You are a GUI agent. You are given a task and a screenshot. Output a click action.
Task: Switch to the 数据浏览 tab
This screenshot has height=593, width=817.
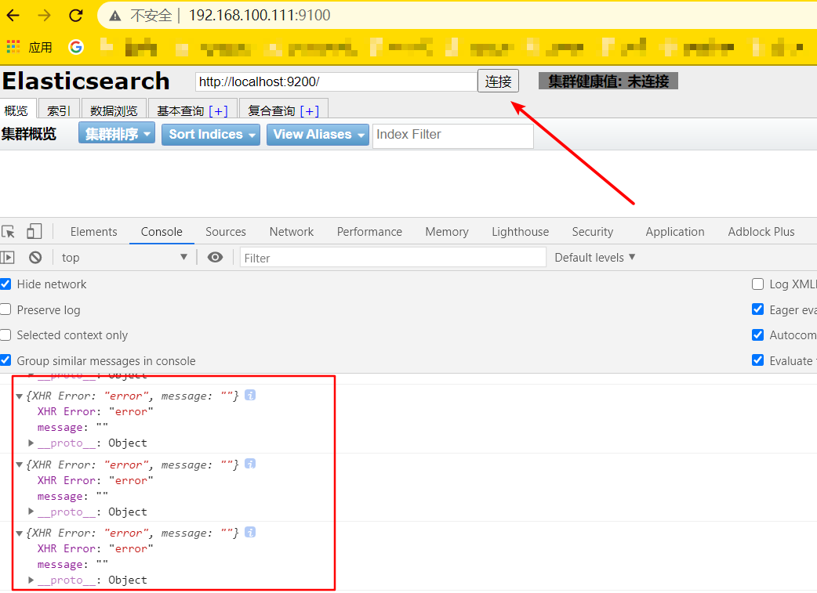[x=114, y=110]
